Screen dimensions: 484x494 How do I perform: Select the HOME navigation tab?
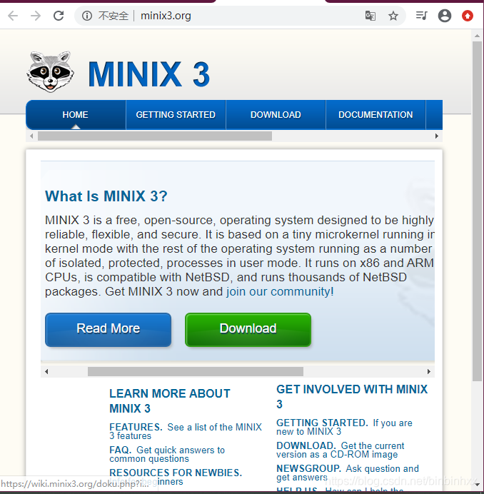[76, 115]
